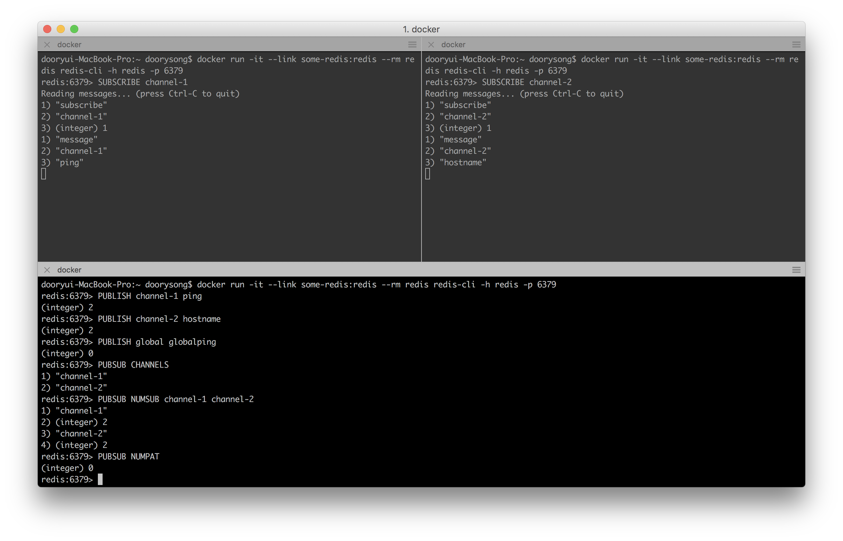Screen dimensions: 843x541
Task: Open hamburger menu of bottom pane
Action: (x=796, y=270)
